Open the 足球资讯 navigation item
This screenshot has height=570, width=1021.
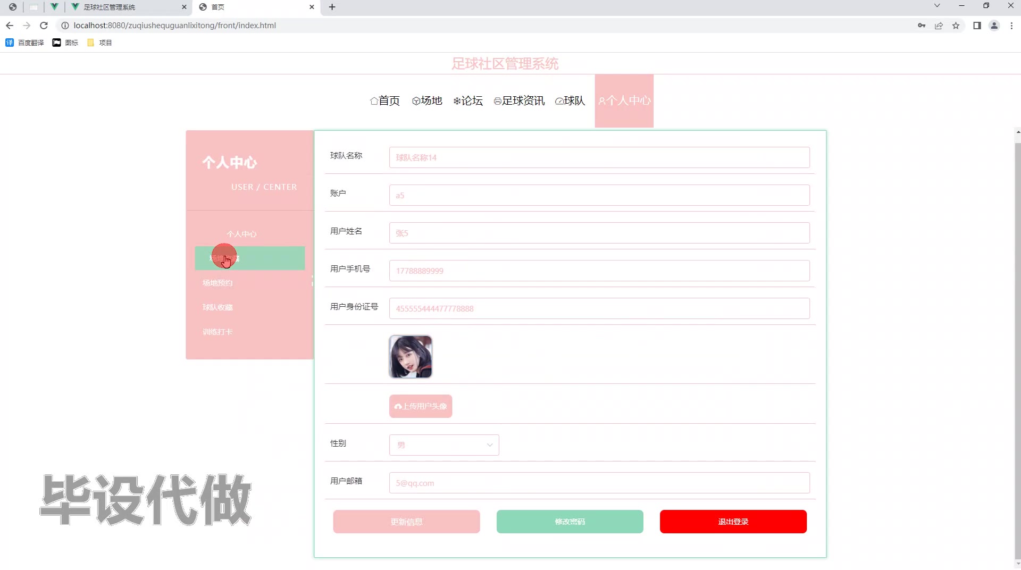pos(520,100)
